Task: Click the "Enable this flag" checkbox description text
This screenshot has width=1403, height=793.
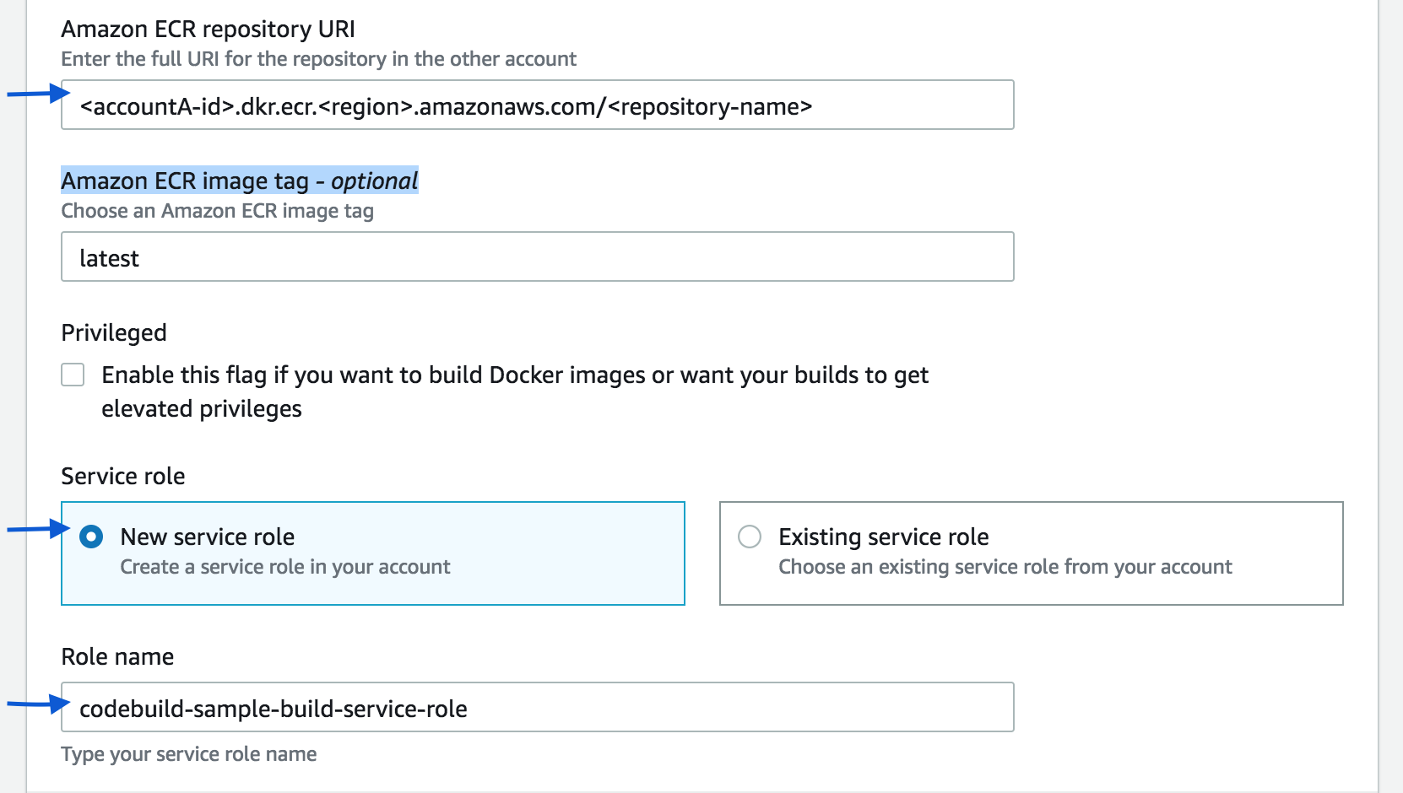Action: coord(515,375)
